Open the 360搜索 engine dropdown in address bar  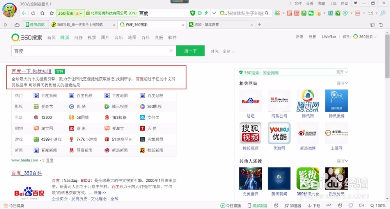[x=70, y=13]
